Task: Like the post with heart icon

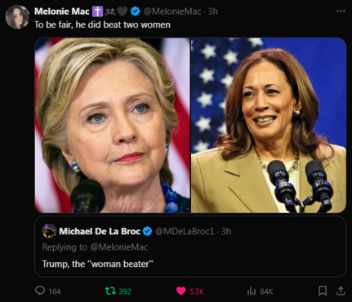Action: pyautogui.click(x=180, y=291)
